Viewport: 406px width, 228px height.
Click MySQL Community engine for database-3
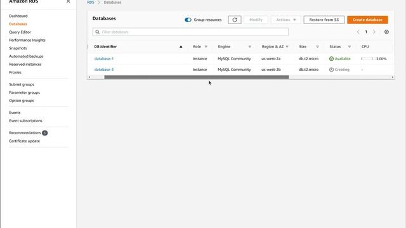pyautogui.click(x=234, y=70)
